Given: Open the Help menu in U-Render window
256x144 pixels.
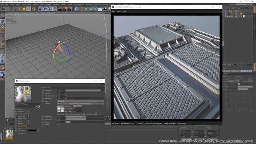Looking at the screenshot, I should [x=124, y=11].
